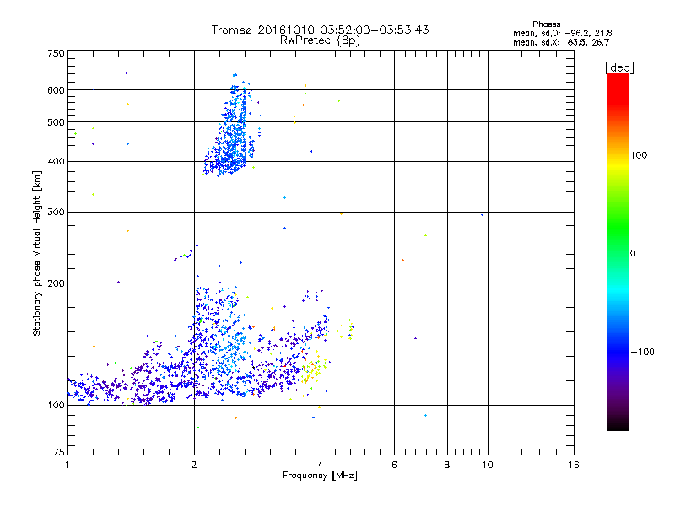Viewport: 675px width, 506px height.
Task: Click the x-axis tick label '2'
Action: click(x=194, y=465)
